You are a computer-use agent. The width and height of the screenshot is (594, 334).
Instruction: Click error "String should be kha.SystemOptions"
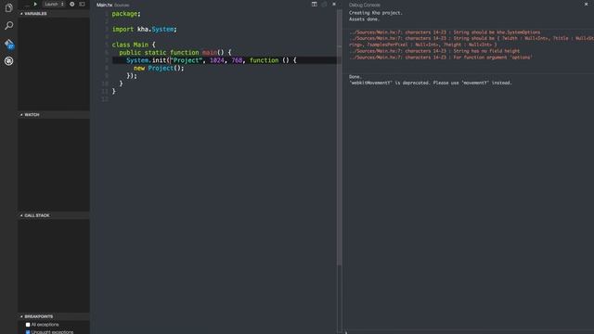(x=497, y=32)
